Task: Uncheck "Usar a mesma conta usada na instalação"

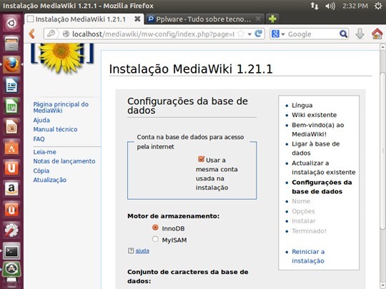Action: pos(201,159)
